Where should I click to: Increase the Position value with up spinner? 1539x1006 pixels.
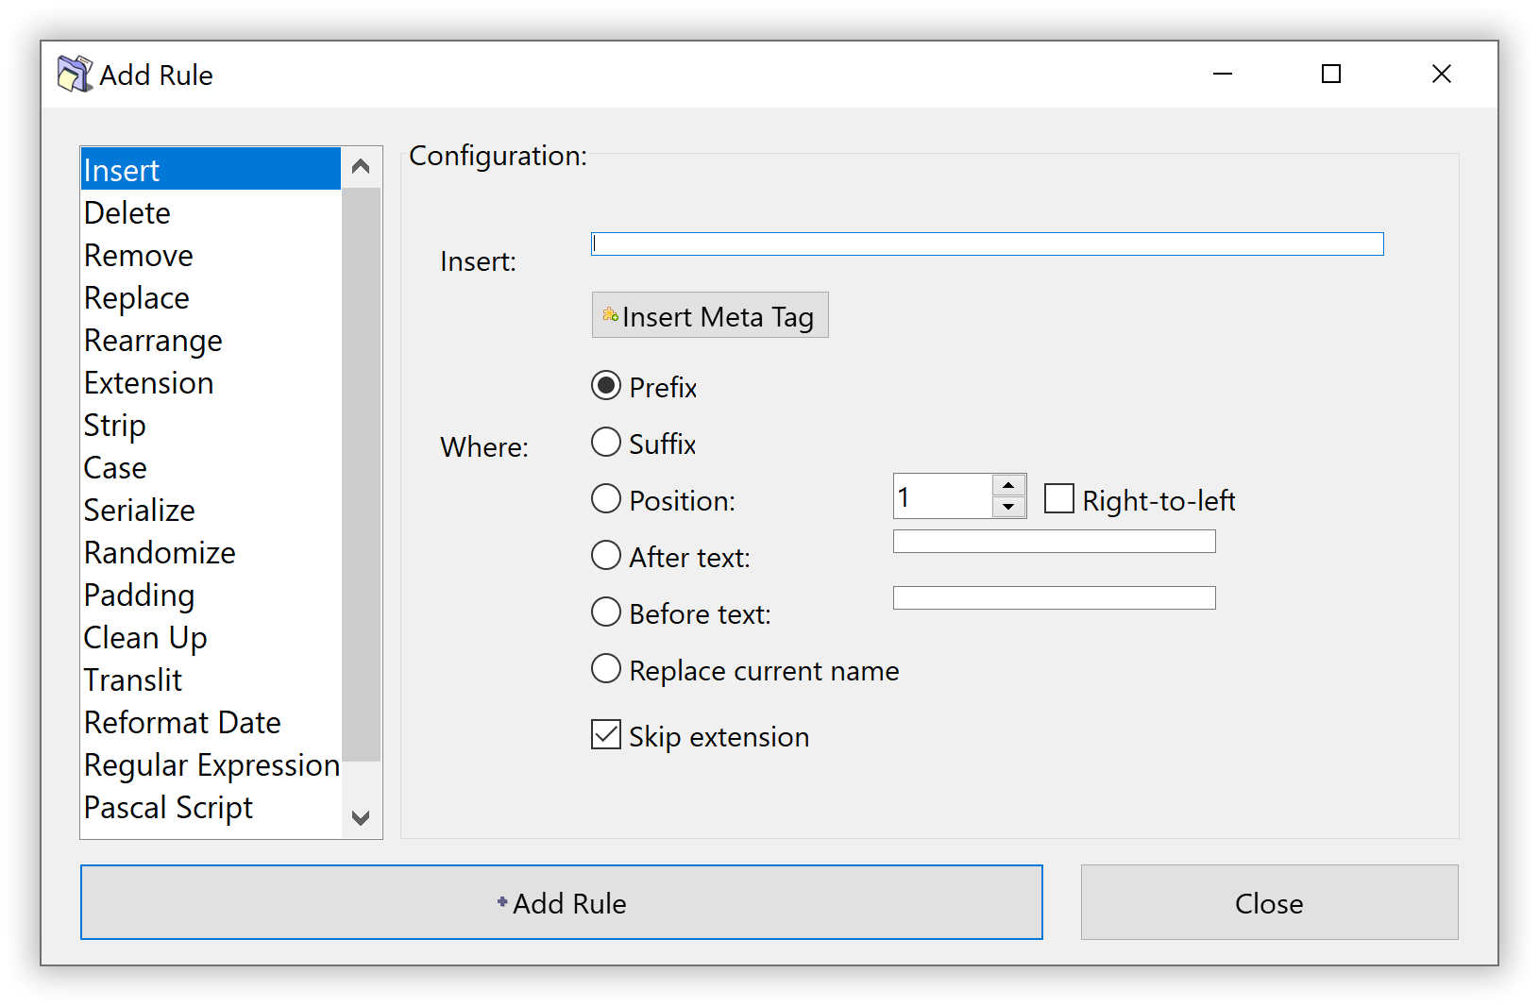pos(1008,485)
